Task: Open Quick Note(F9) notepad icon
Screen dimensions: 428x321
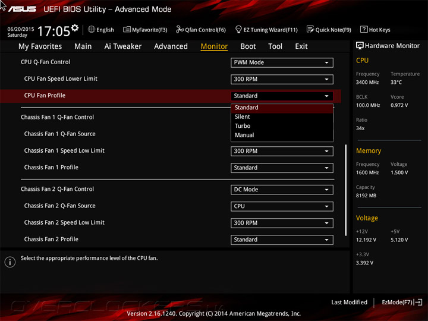Action: click(x=310, y=30)
